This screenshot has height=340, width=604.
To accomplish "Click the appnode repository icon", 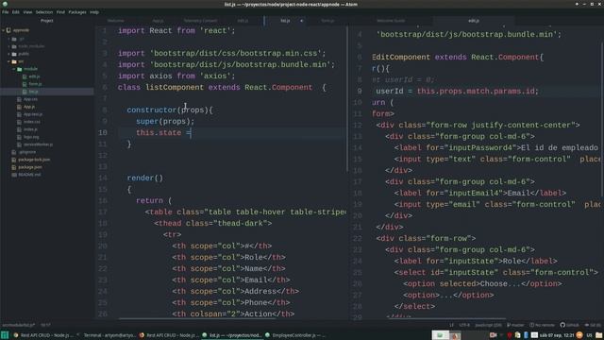I will [x=8, y=30].
